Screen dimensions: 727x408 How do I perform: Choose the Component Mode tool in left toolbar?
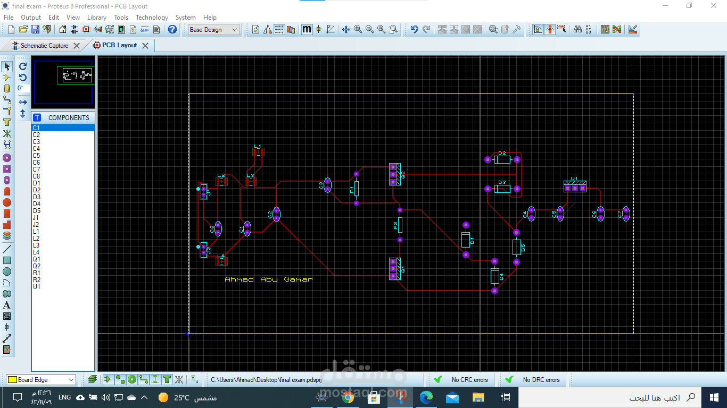(7, 78)
